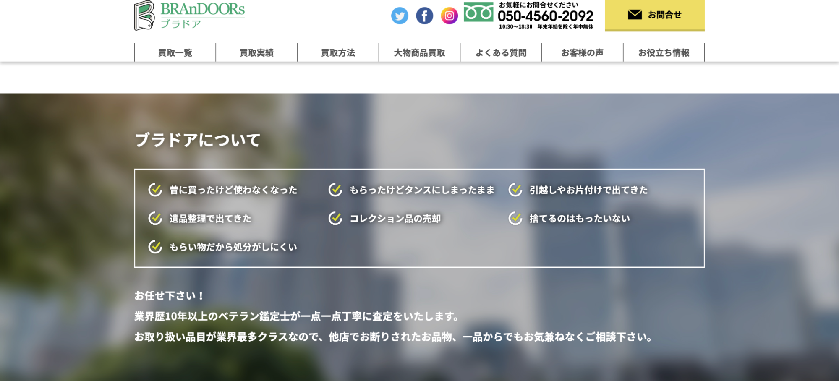Viewport: 839px width, 381px height.
Task: Open the 大物商品買取 page
Action: (x=419, y=52)
